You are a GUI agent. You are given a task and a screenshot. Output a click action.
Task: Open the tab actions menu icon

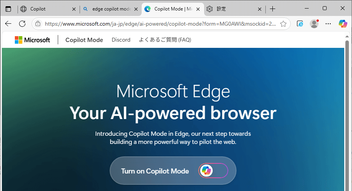(x=8, y=9)
